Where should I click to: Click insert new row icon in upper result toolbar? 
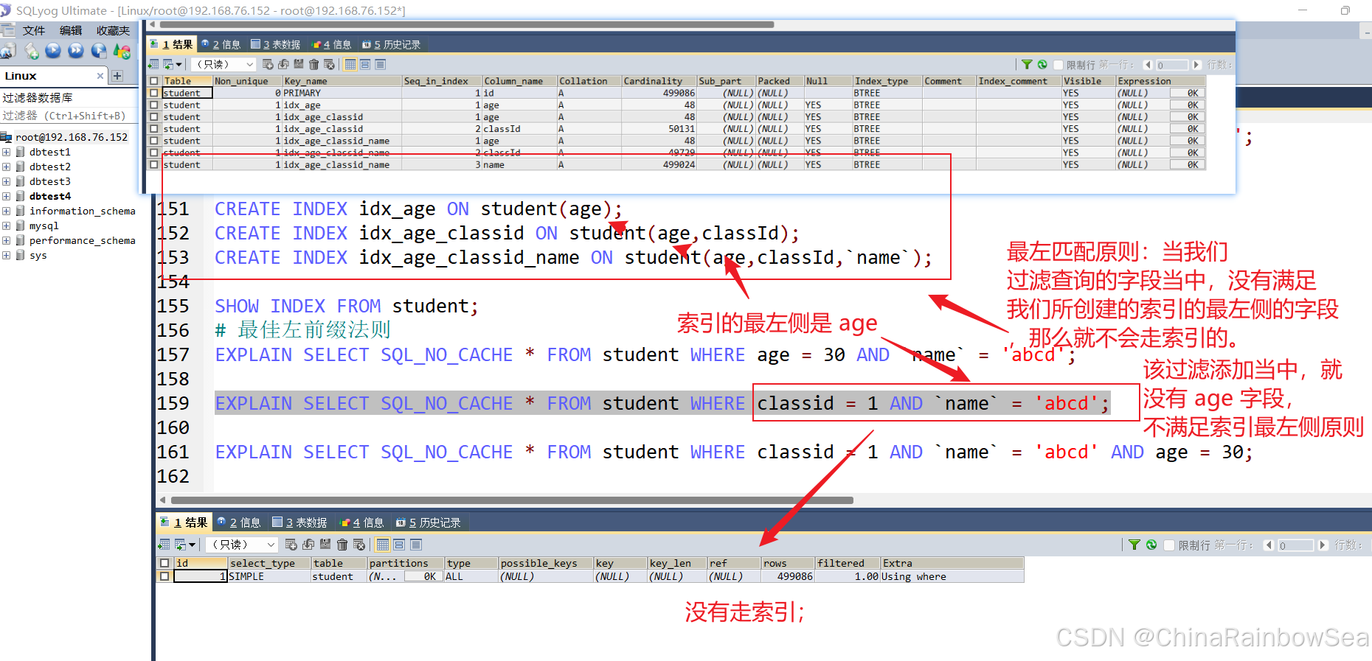point(268,65)
